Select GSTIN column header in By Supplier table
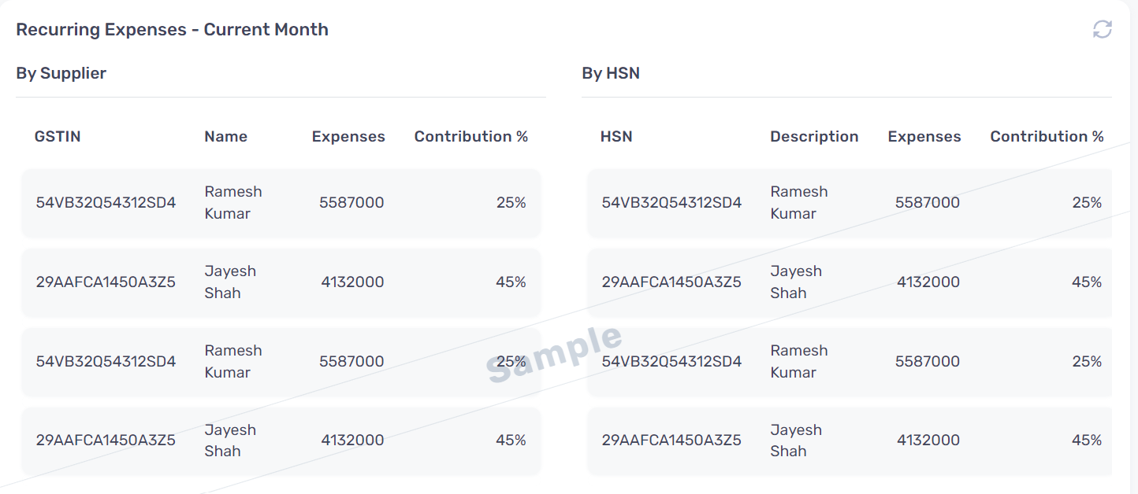 (x=58, y=137)
